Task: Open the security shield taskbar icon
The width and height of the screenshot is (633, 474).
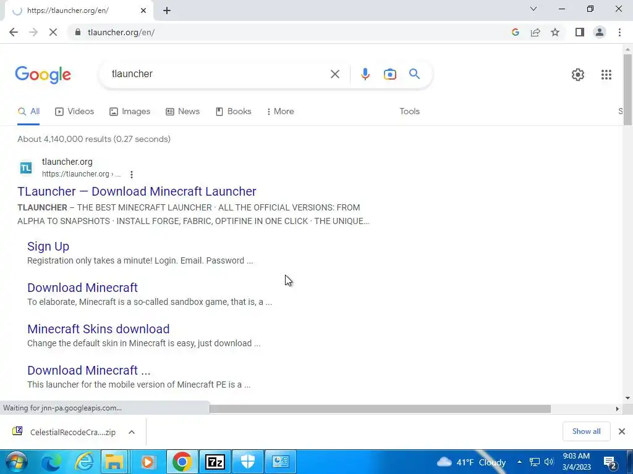Action: [x=248, y=462]
